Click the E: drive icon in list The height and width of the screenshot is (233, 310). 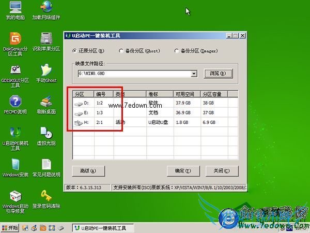point(79,113)
